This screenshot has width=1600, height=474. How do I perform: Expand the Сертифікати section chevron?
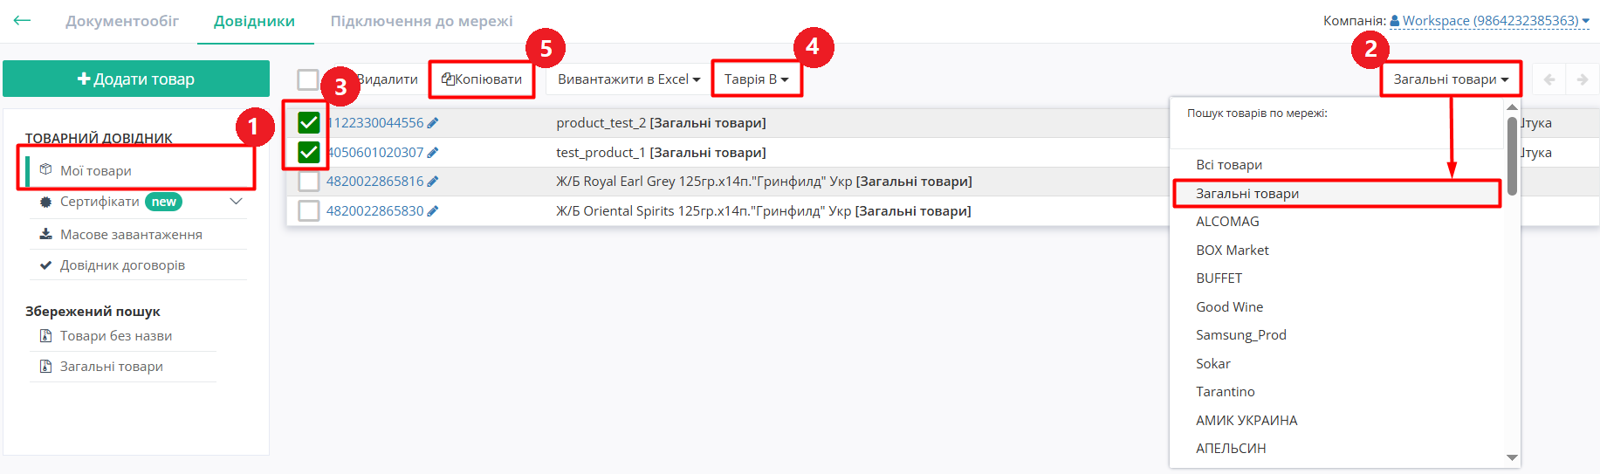click(x=236, y=202)
